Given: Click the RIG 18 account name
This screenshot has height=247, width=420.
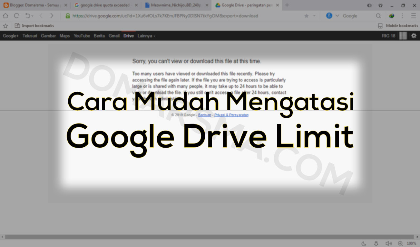Looking at the screenshot, I should (x=388, y=36).
